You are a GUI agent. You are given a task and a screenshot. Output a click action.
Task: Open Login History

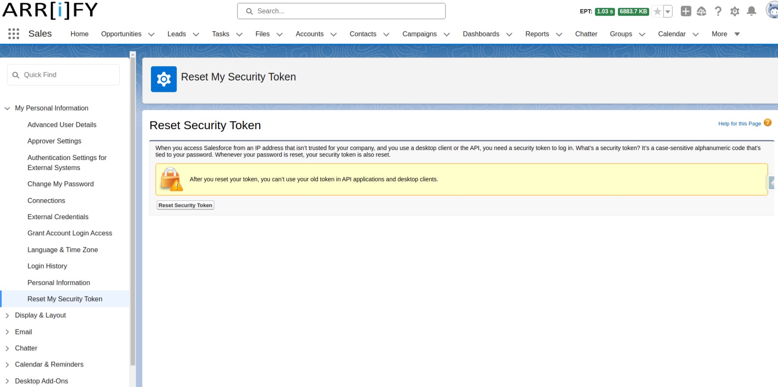point(47,266)
